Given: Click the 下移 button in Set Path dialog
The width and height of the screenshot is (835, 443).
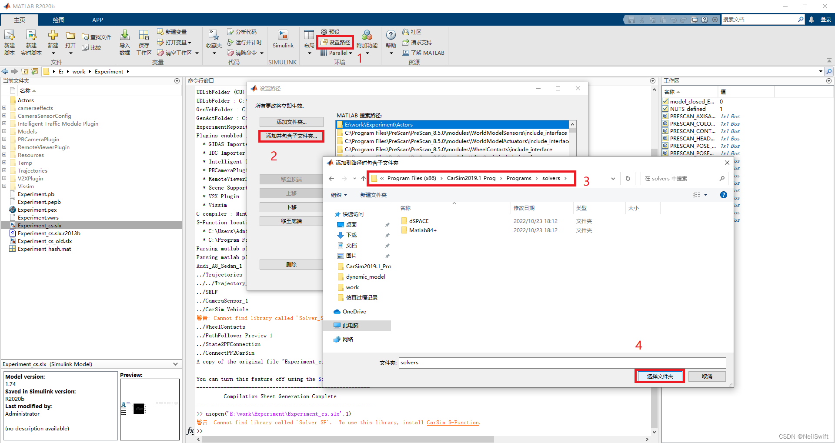Looking at the screenshot, I should point(291,207).
